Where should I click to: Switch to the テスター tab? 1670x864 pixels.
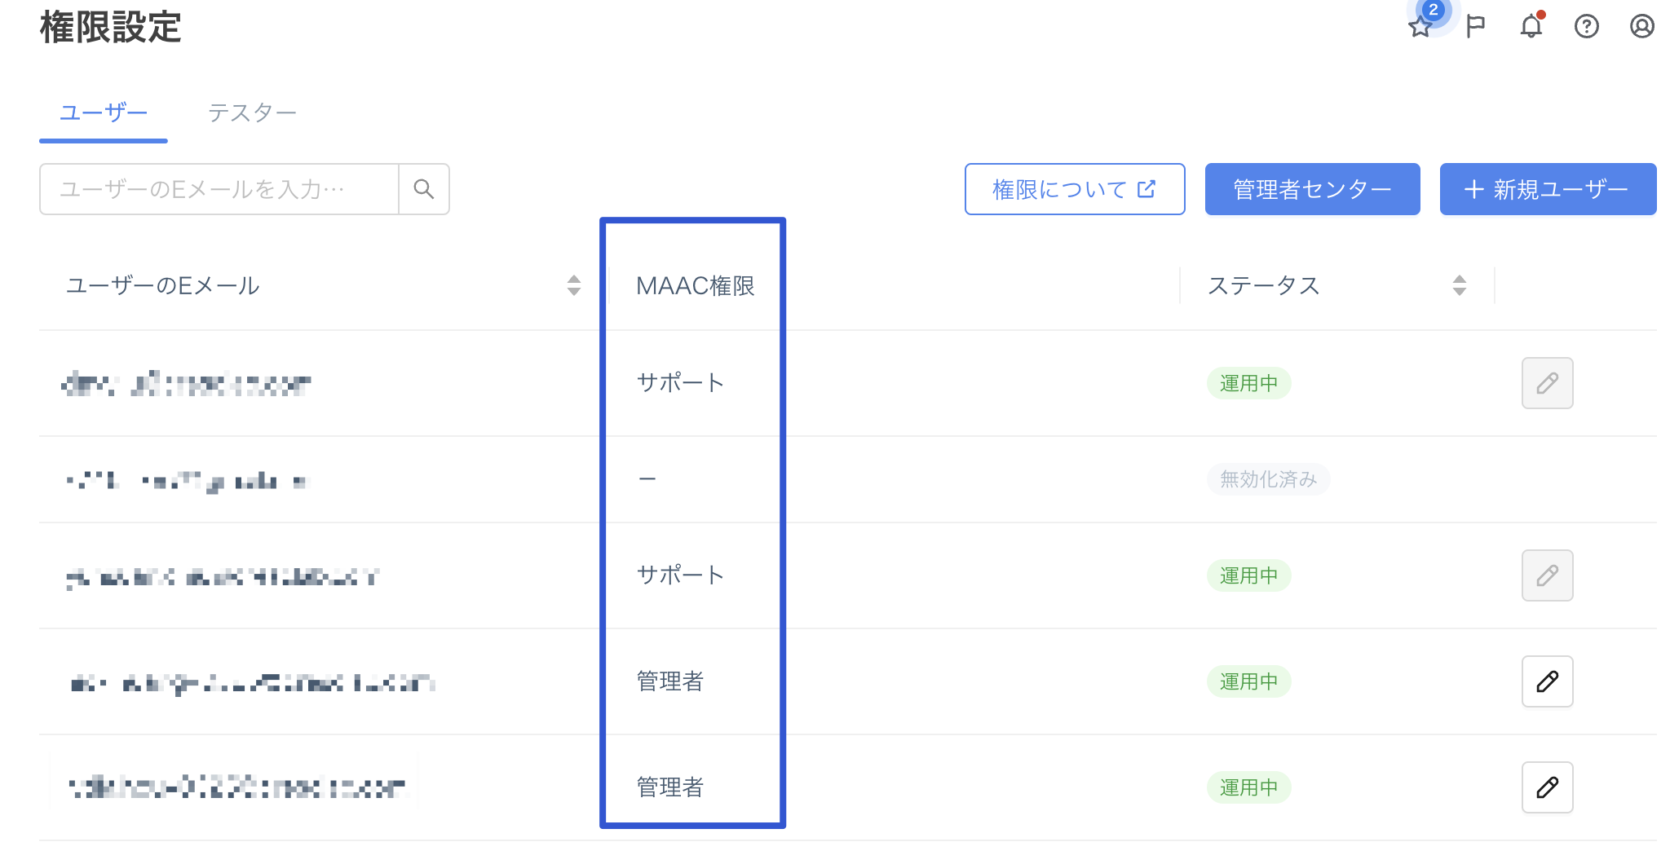click(x=252, y=112)
